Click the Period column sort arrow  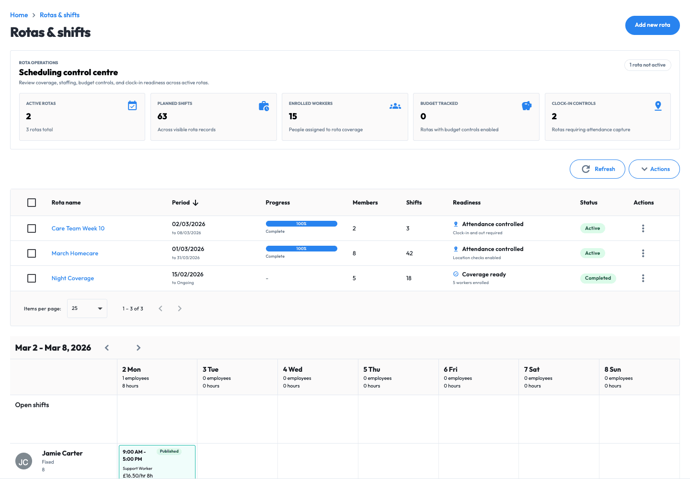[x=195, y=203]
